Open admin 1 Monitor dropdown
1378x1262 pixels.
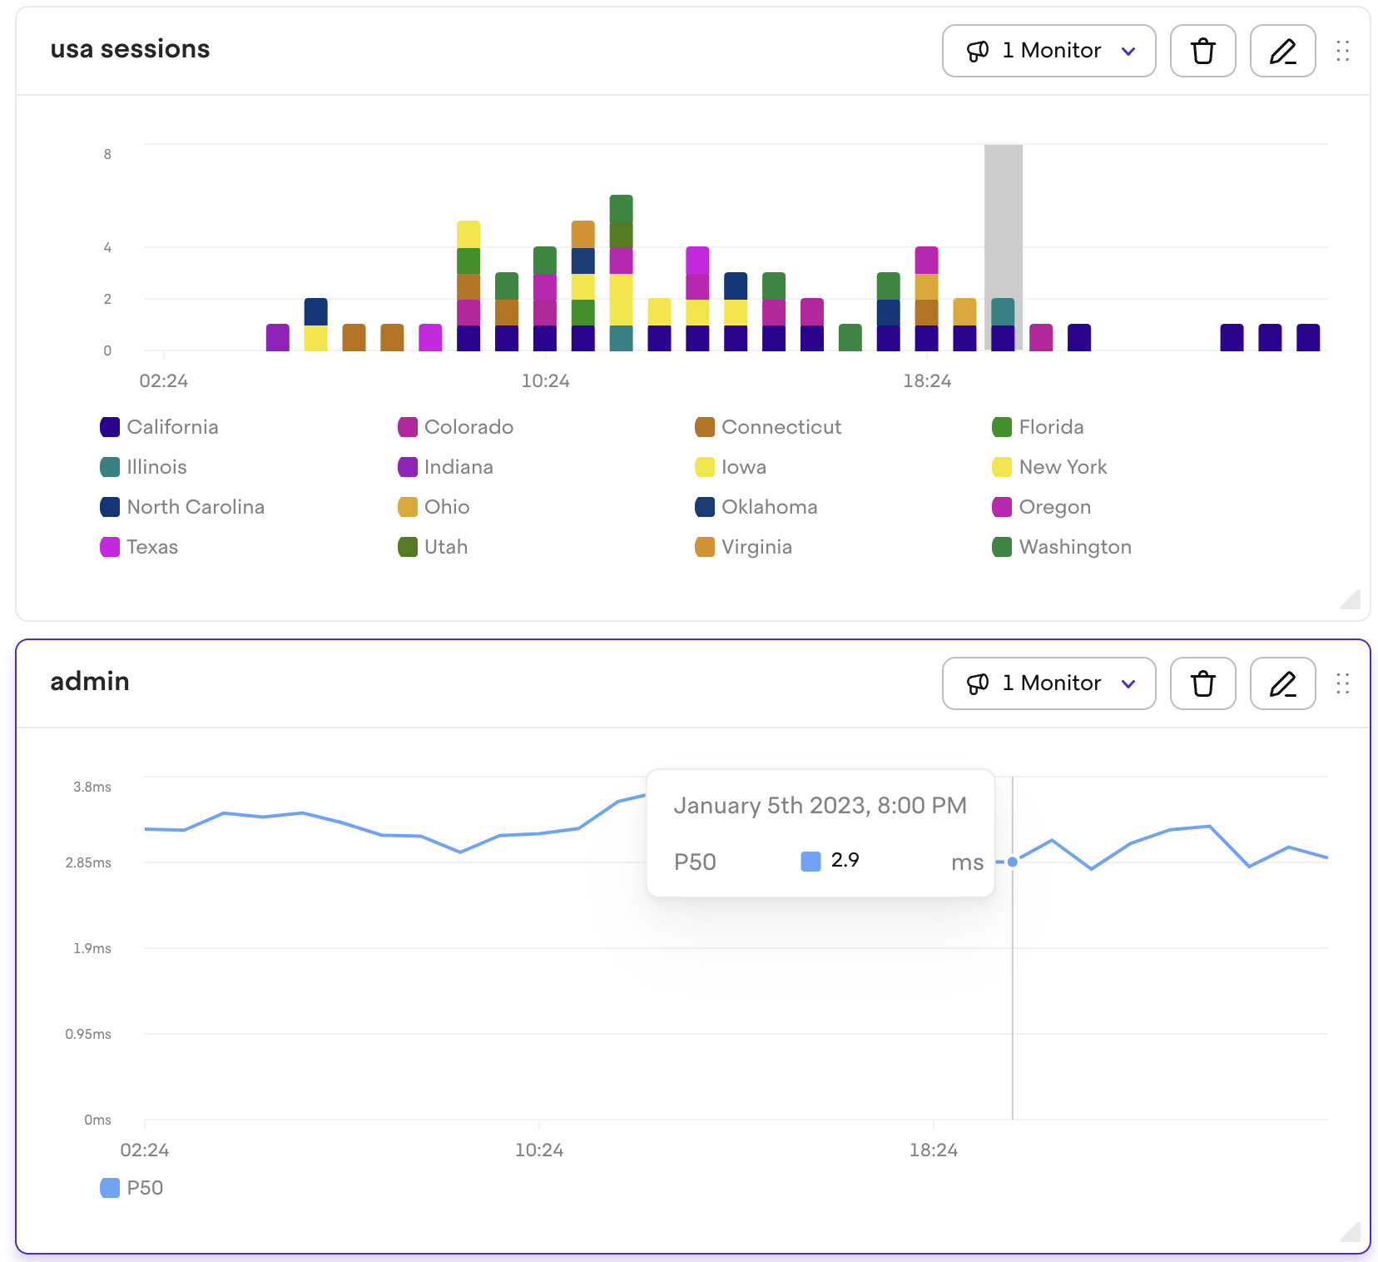click(1048, 683)
